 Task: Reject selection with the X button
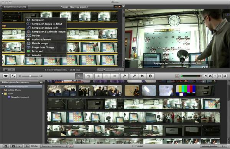[115, 76]
